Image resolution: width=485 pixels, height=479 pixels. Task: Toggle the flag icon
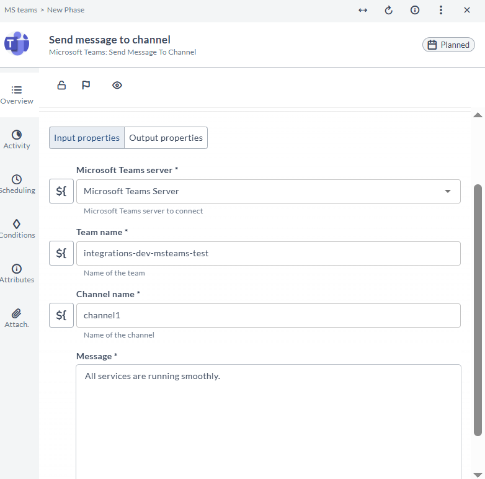coord(86,85)
